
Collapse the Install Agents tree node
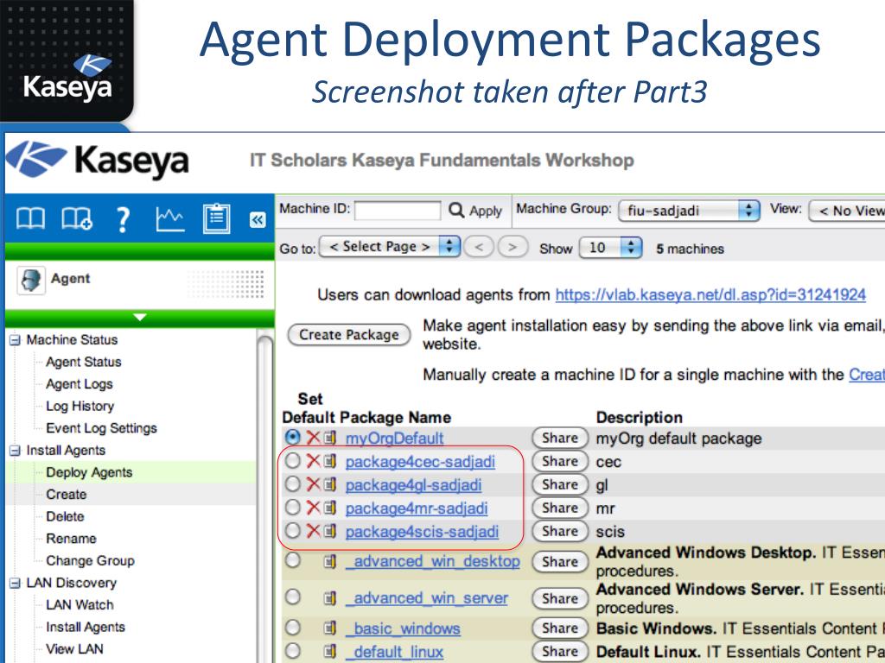point(15,451)
